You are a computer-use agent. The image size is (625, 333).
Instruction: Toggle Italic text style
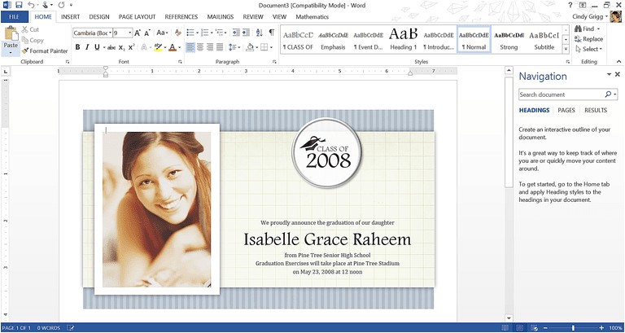click(87, 47)
